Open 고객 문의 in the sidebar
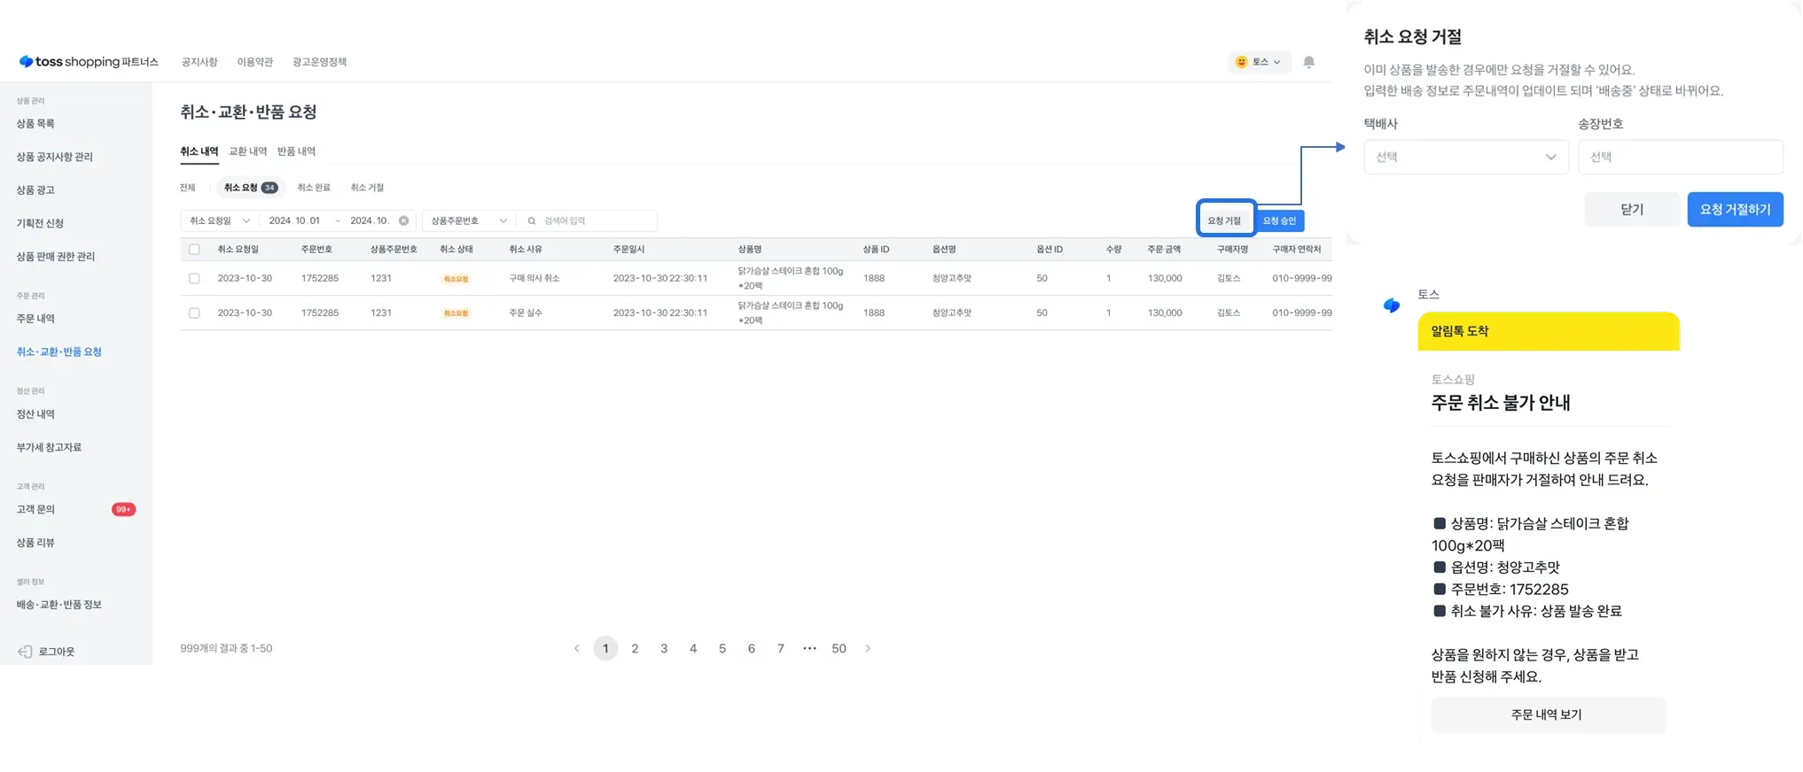Image resolution: width=1803 pixels, height=772 pixels. point(35,509)
